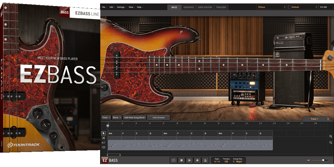The image size is (334, 167).
Task: Click the song track horizontal scroll handle
Action: [x=114, y=155]
